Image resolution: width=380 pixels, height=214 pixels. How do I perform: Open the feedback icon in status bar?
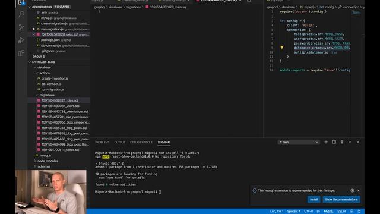[351, 212]
